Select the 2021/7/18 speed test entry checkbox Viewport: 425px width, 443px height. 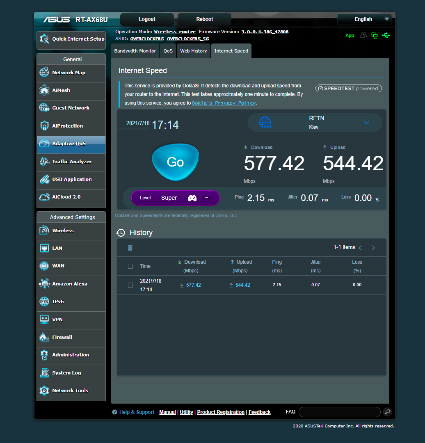130,285
